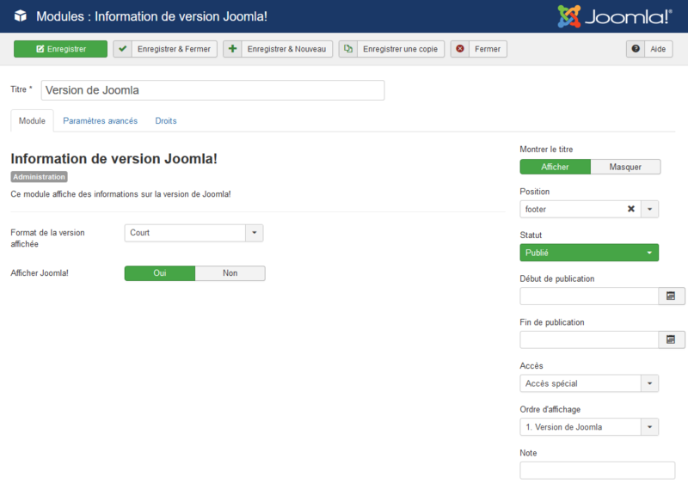688x483 pixels.
Task: Switch to Paramètres avancés tab
Action: click(x=100, y=120)
